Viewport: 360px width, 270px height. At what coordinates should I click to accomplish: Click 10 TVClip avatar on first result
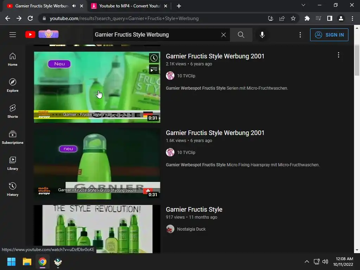pos(170,76)
